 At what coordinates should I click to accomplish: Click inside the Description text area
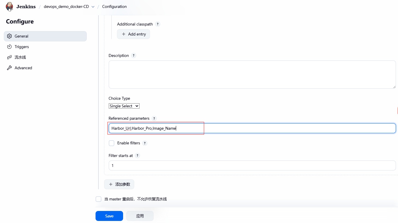tap(252, 75)
